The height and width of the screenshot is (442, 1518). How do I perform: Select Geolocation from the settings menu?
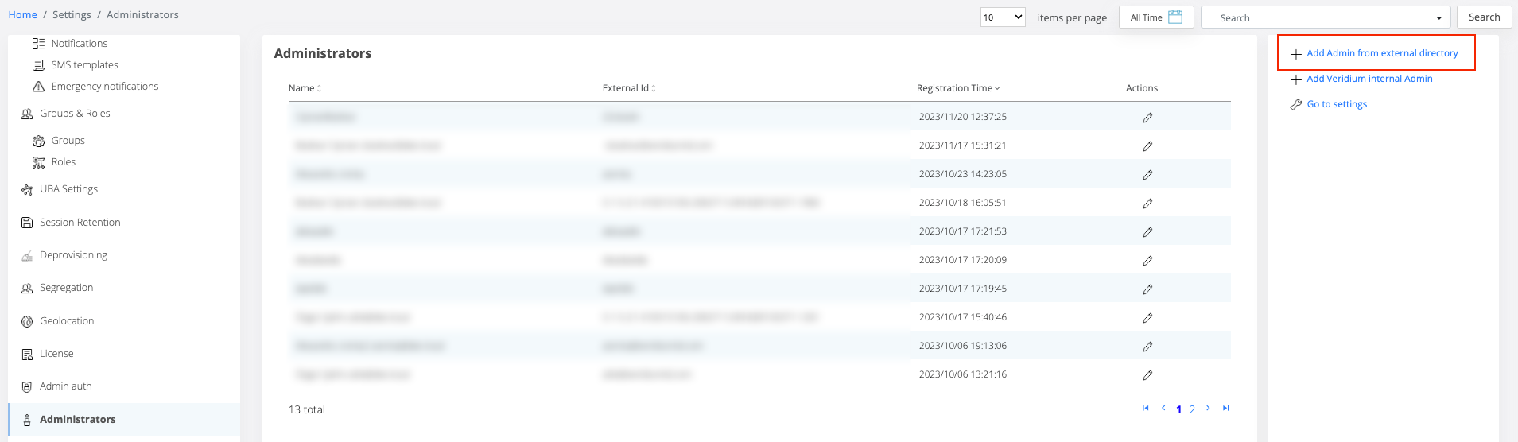point(67,321)
